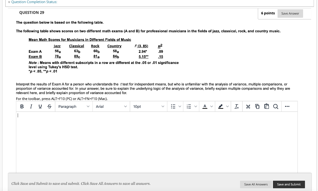
Task: Click the Country column header
Action: [114, 46]
